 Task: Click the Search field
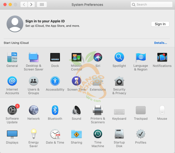(152, 4)
